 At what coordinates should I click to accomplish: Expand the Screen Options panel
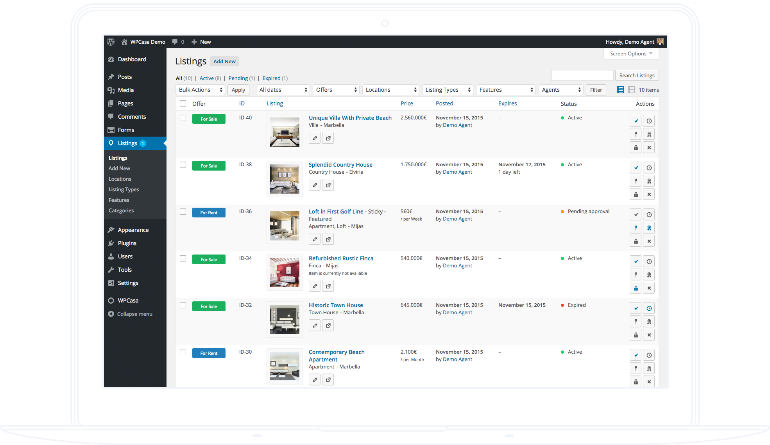click(x=631, y=53)
